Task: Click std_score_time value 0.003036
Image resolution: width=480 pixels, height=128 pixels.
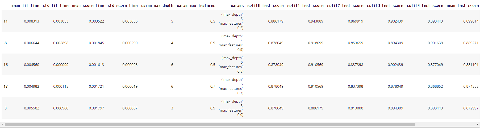Action: pos(130,21)
